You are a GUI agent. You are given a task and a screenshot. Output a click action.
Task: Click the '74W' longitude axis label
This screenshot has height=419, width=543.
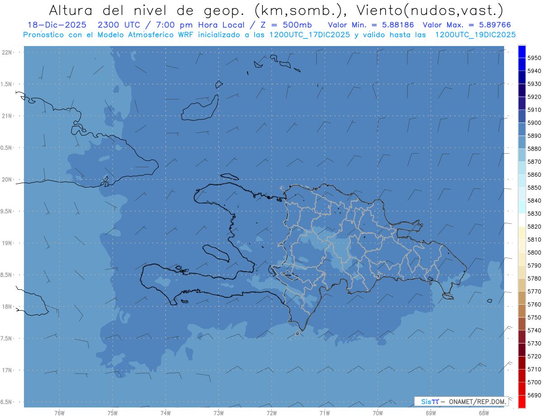tap(165, 413)
